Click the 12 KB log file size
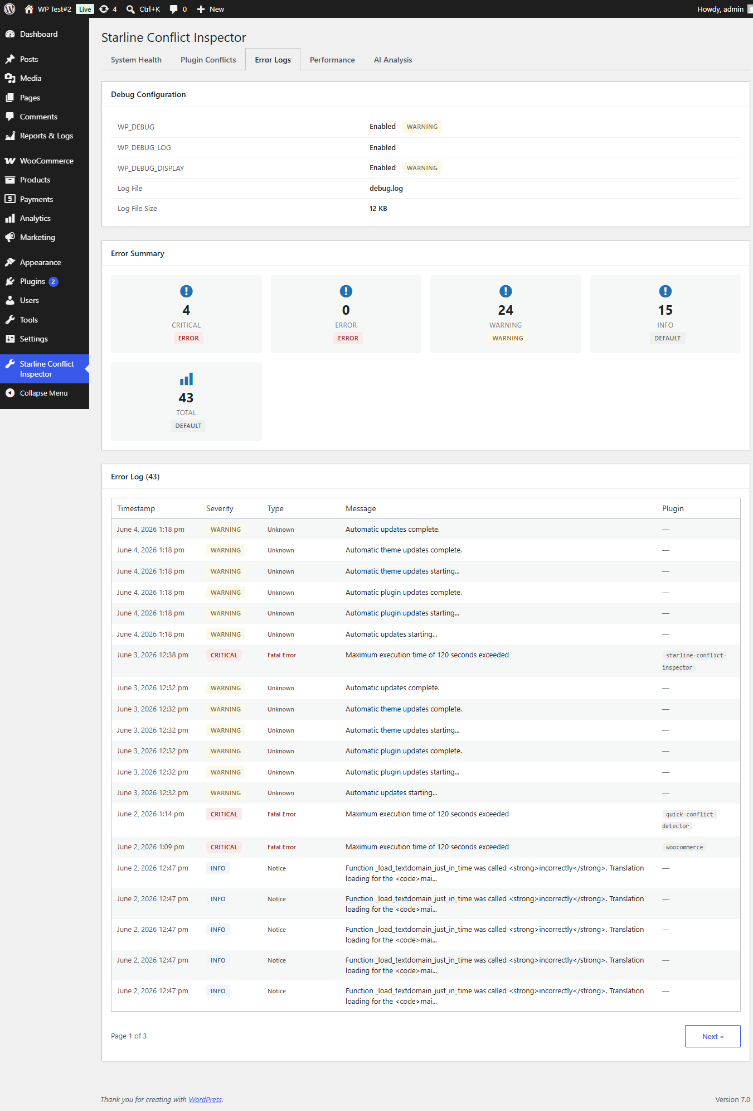 pyautogui.click(x=378, y=208)
